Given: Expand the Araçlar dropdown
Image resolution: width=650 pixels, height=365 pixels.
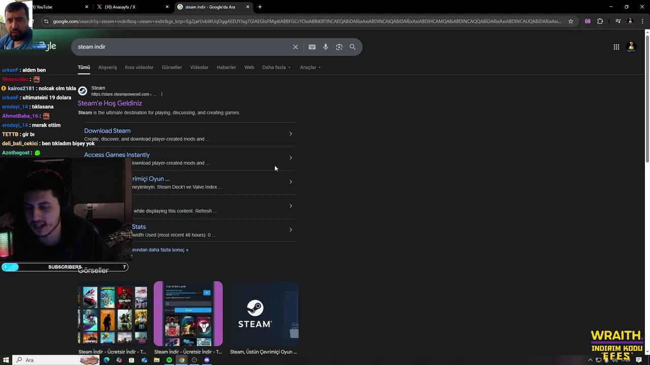Looking at the screenshot, I should tap(310, 67).
